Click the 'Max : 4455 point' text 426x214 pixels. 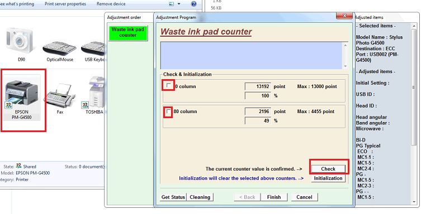click(x=316, y=111)
